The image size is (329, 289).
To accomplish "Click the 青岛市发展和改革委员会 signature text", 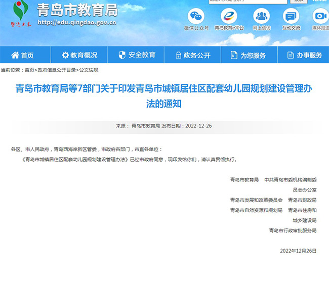I will [x=257, y=200].
